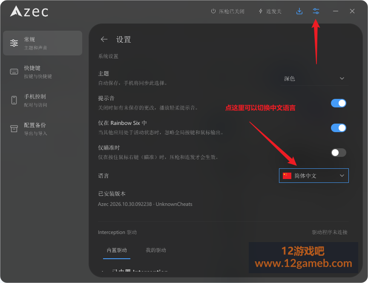Click the China flag in the language selector

287,176
